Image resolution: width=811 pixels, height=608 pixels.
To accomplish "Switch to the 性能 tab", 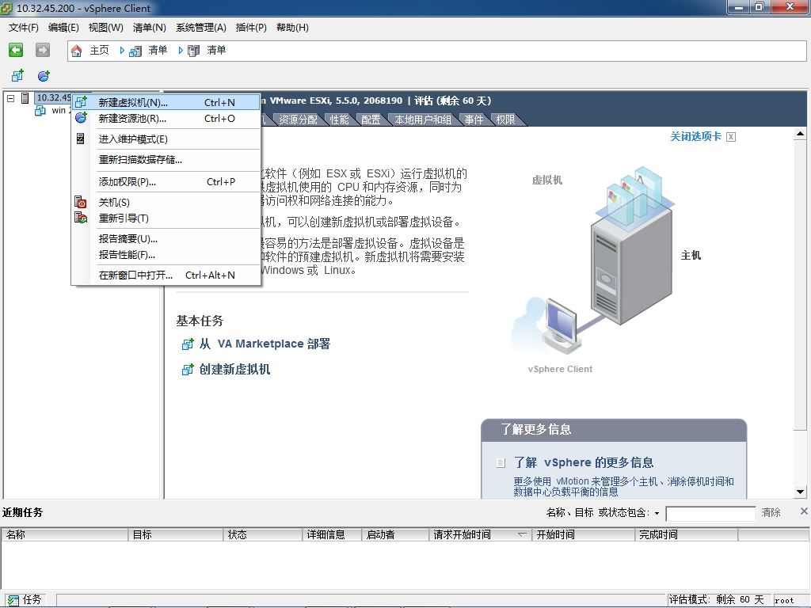I will click(x=339, y=120).
